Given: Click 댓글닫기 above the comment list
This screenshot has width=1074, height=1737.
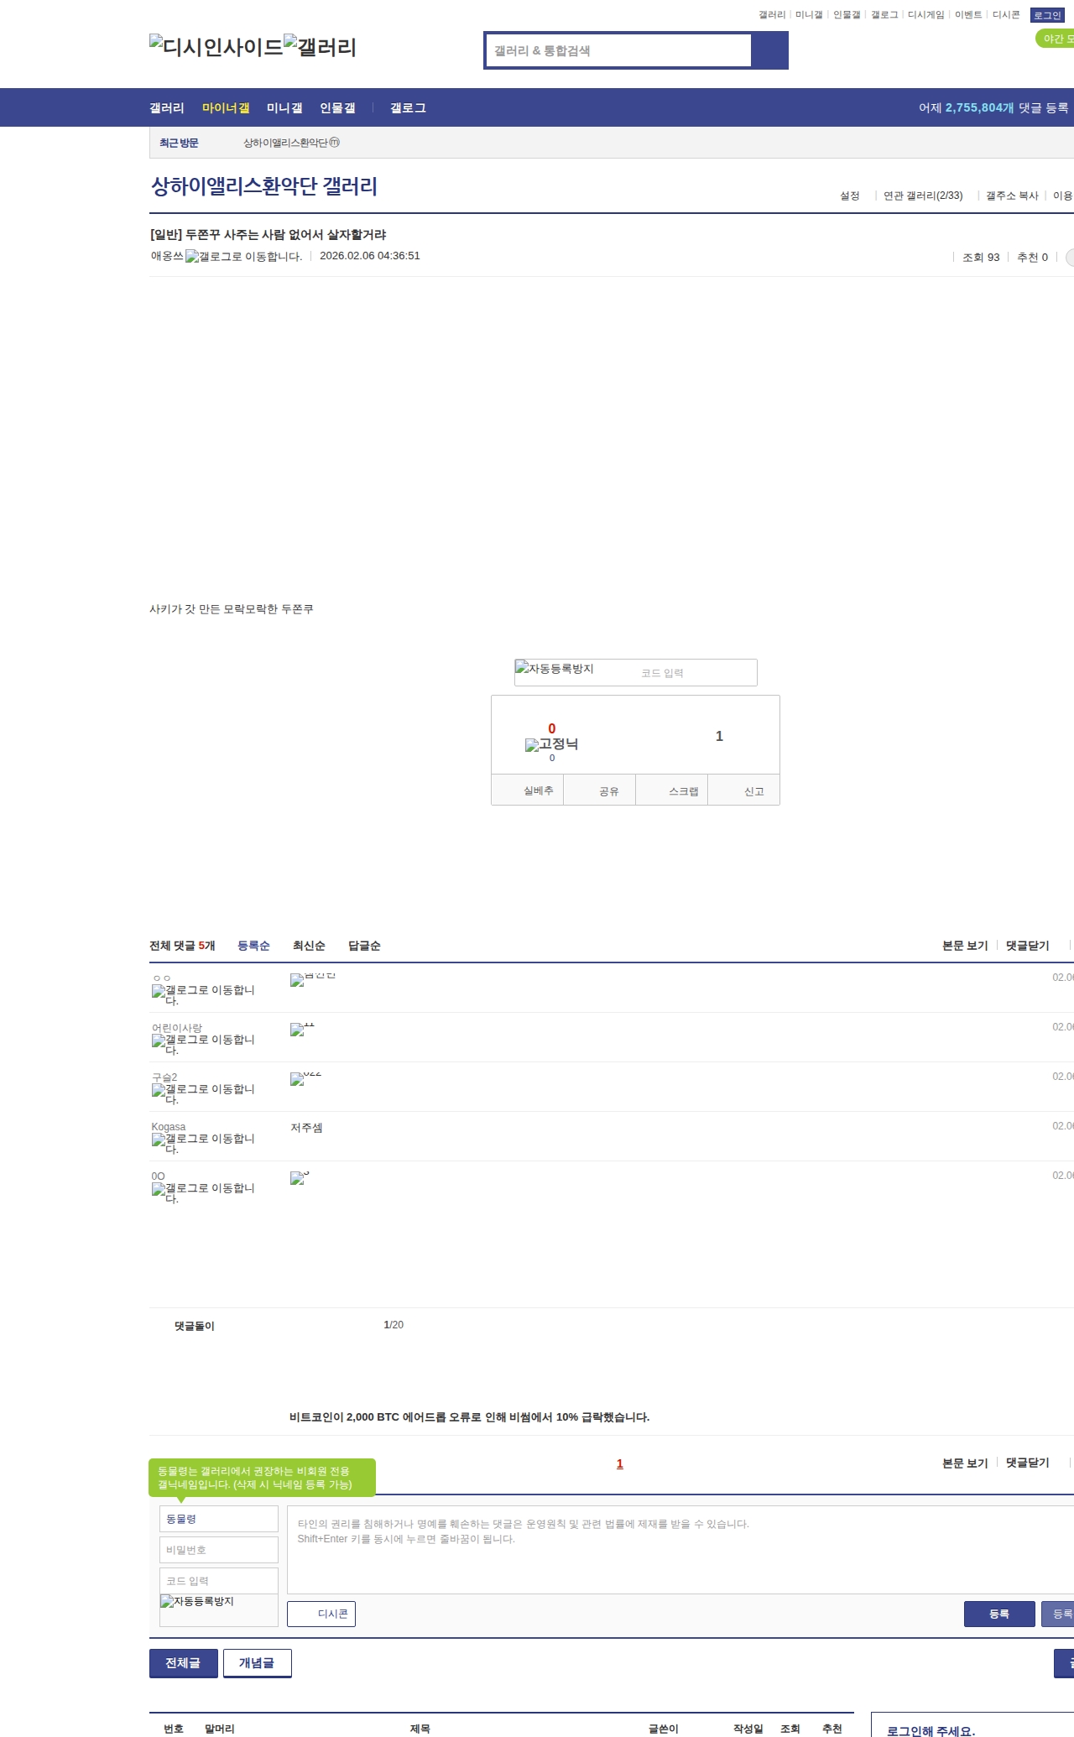Looking at the screenshot, I should 1028,946.
